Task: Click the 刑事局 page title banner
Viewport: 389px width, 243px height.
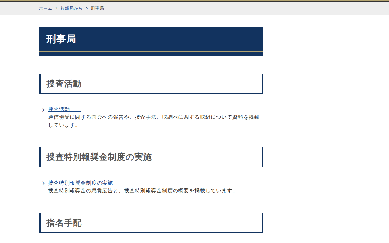Action: coord(151,41)
